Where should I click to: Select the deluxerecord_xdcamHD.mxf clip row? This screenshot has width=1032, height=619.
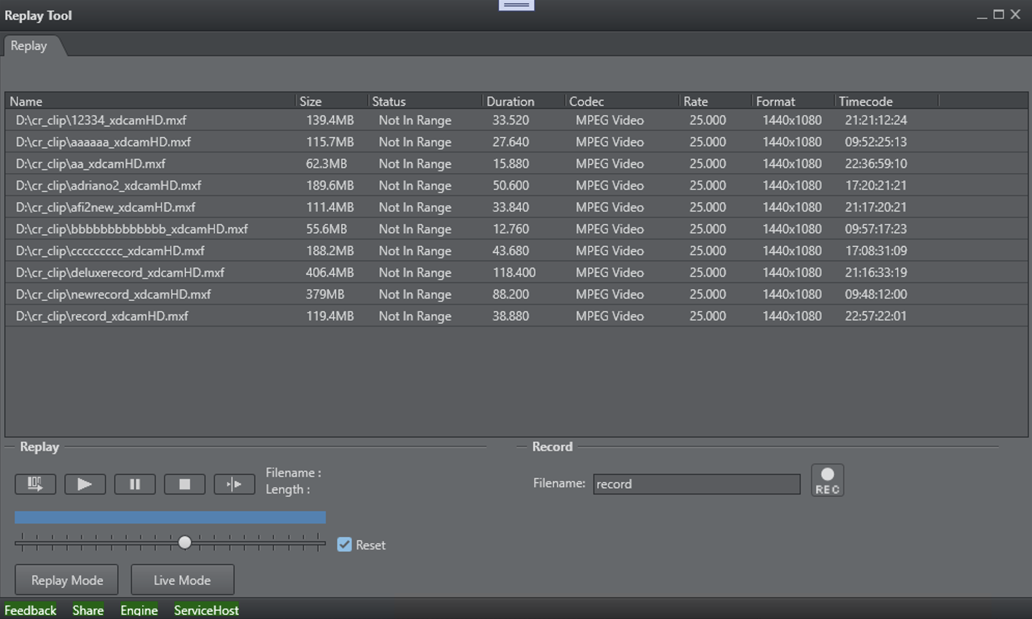tap(120, 272)
